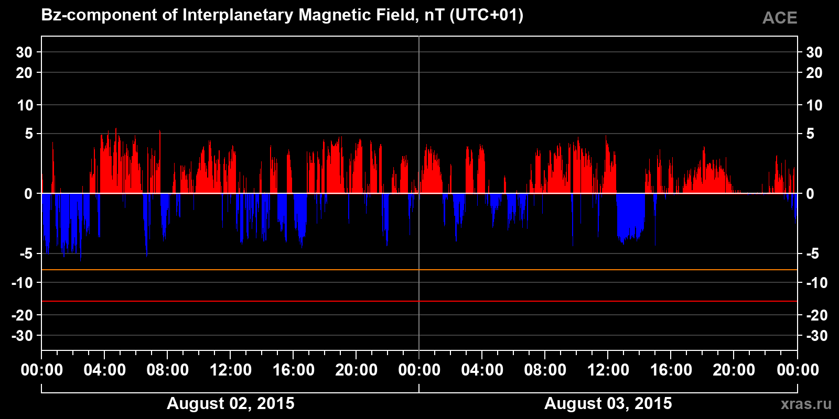
Task: Click the 20:00 time label under August 02
Action: (x=357, y=370)
